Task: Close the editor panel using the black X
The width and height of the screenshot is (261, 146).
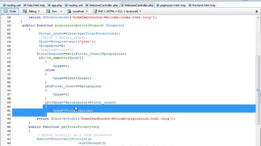Action: click(x=257, y=11)
